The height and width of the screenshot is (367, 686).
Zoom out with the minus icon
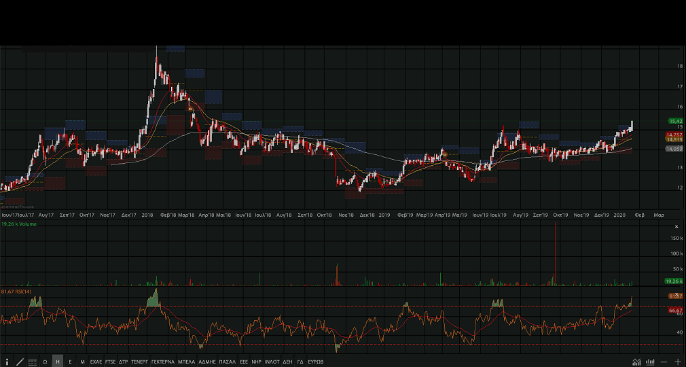click(664, 362)
